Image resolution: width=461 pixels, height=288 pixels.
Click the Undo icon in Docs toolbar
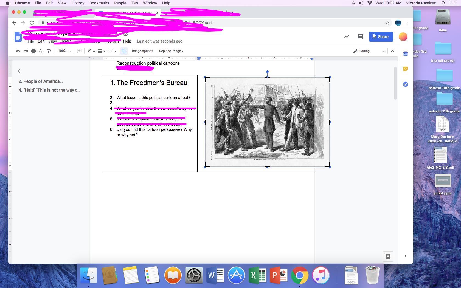(18, 51)
